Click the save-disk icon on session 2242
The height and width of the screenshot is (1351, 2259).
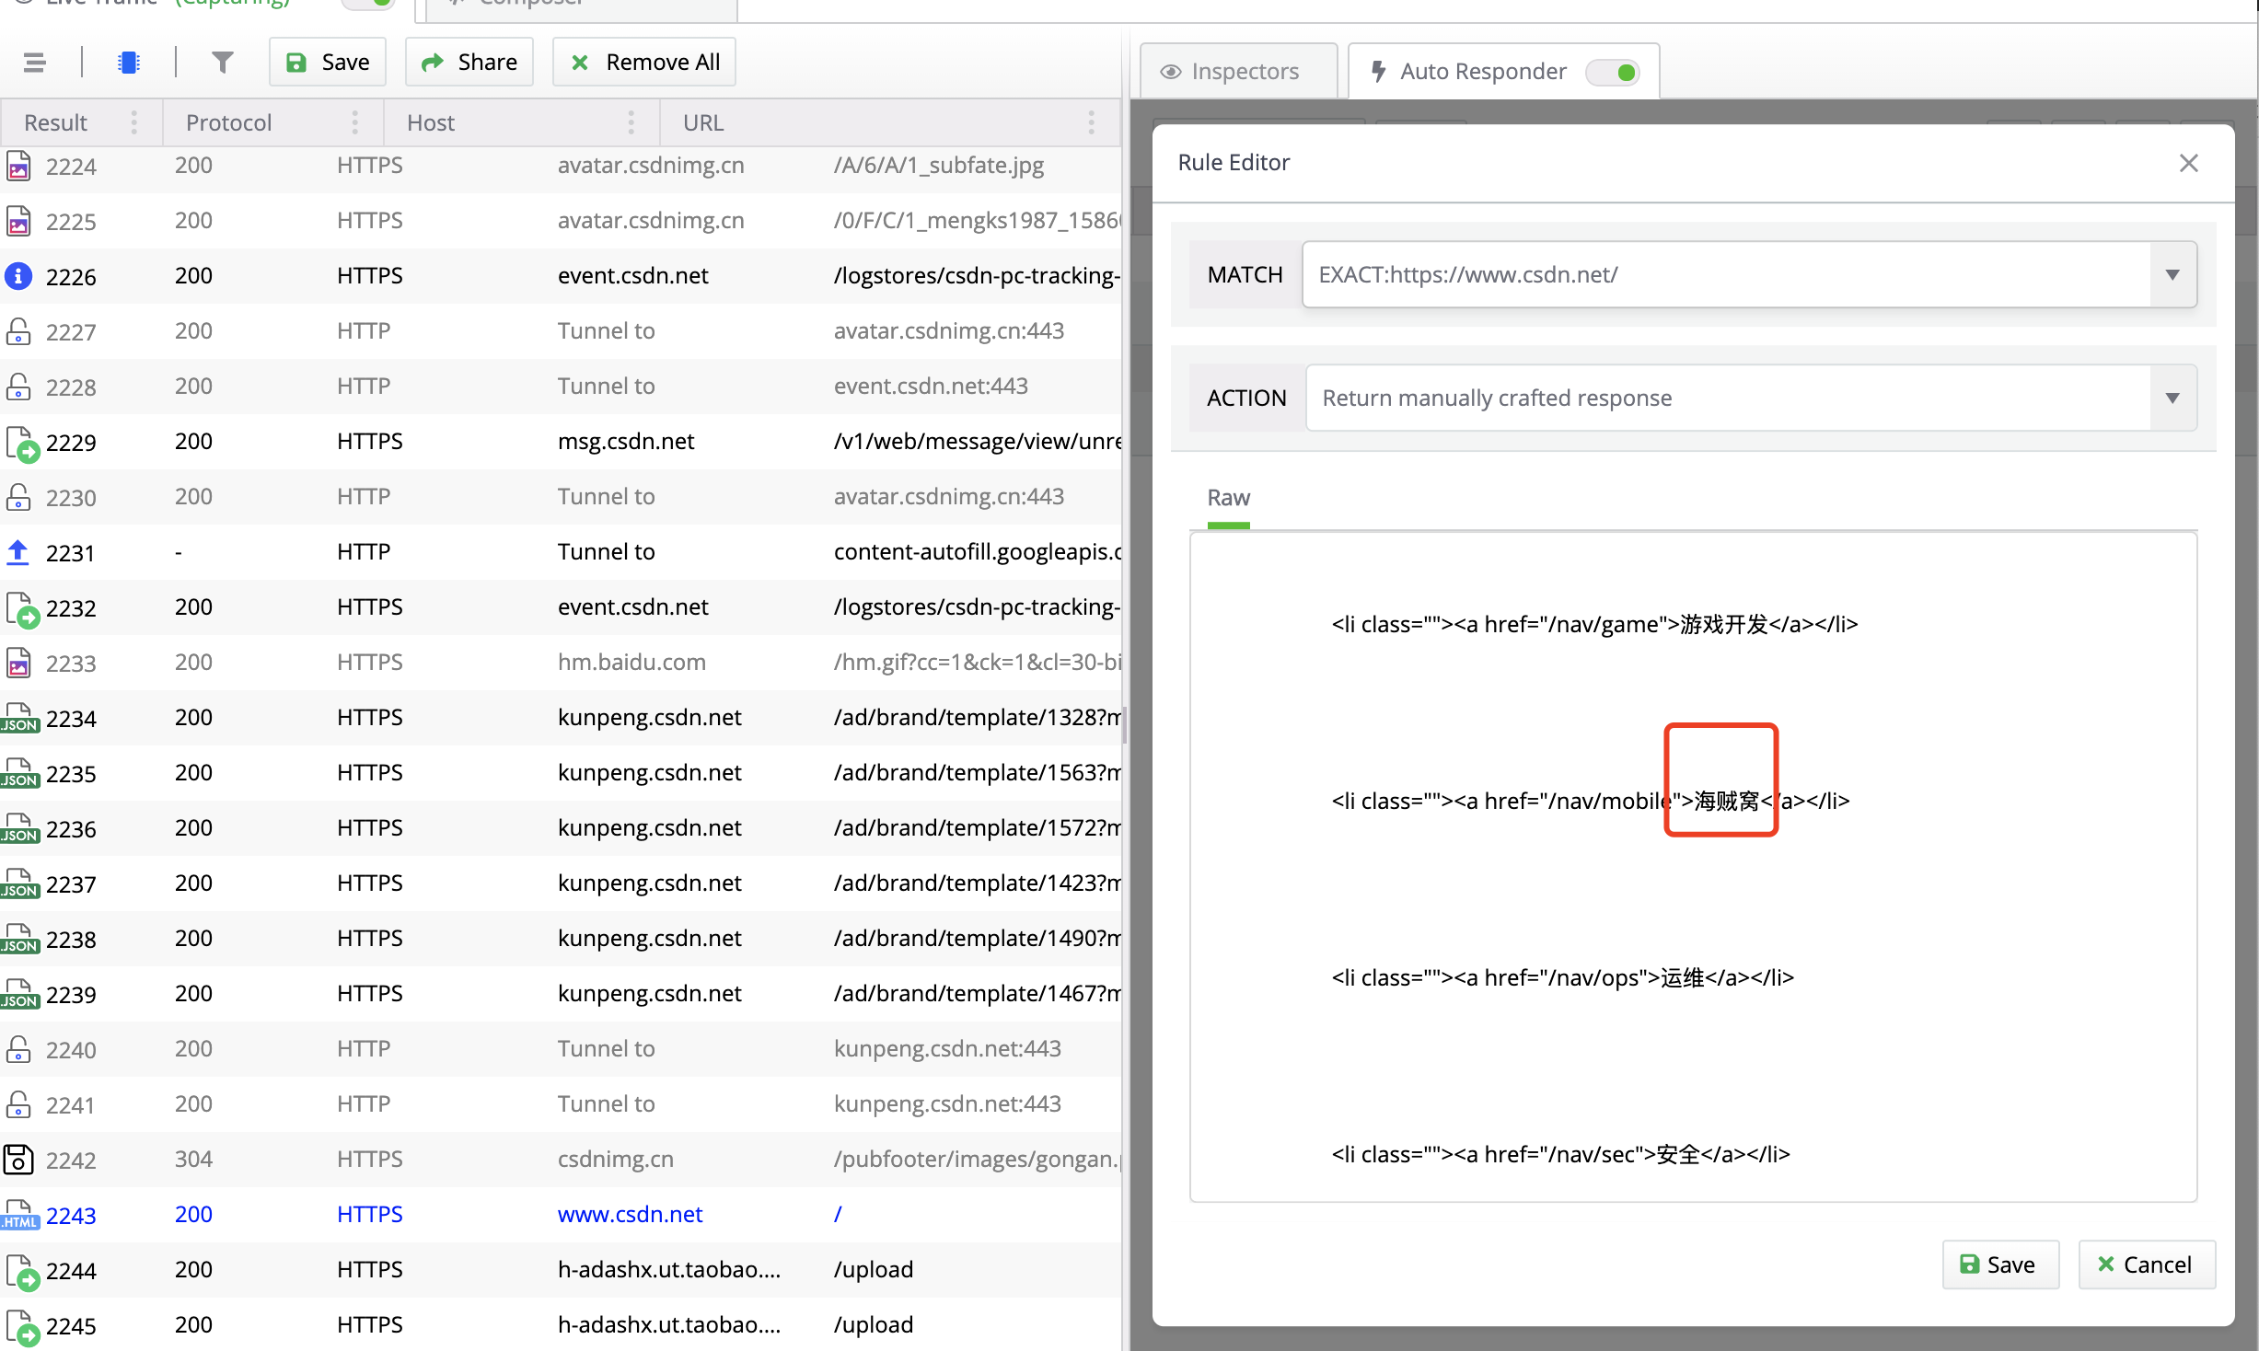pyautogui.click(x=18, y=1159)
